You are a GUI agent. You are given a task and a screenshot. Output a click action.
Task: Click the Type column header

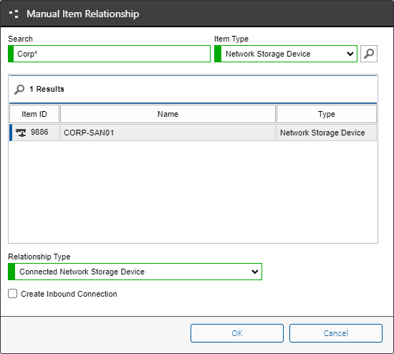(x=327, y=114)
